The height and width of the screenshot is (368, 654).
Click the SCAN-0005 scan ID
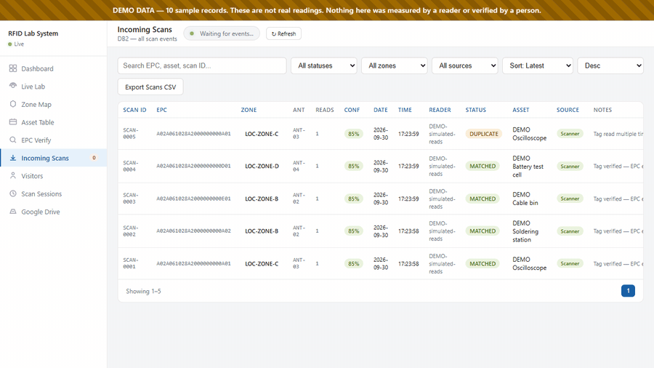131,134
